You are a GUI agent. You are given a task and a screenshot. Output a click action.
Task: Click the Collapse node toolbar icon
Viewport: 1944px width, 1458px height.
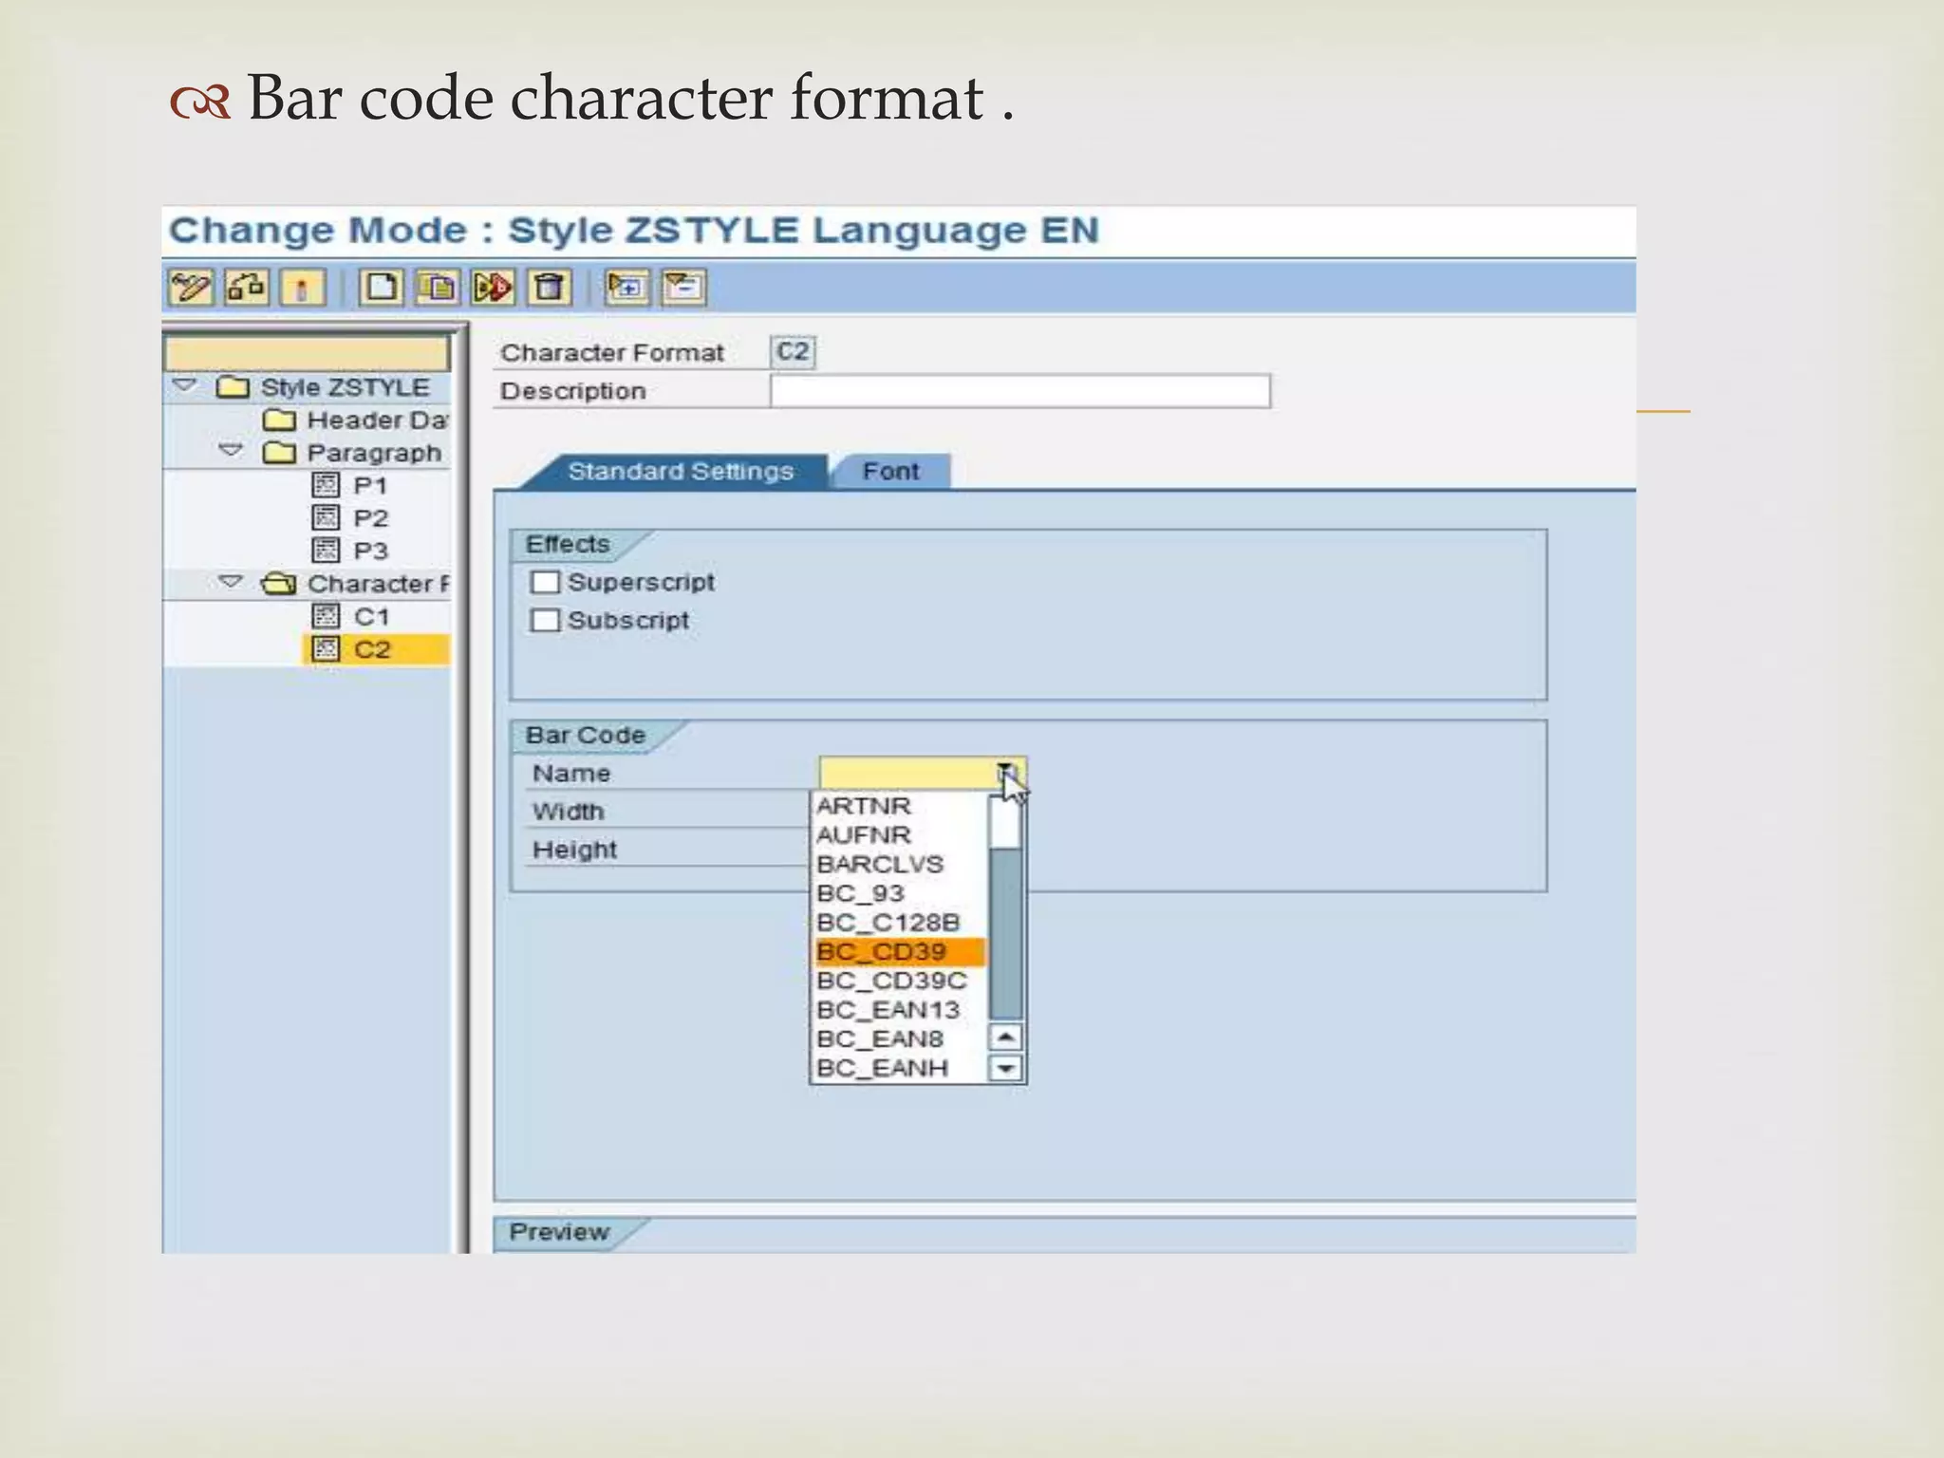point(683,287)
